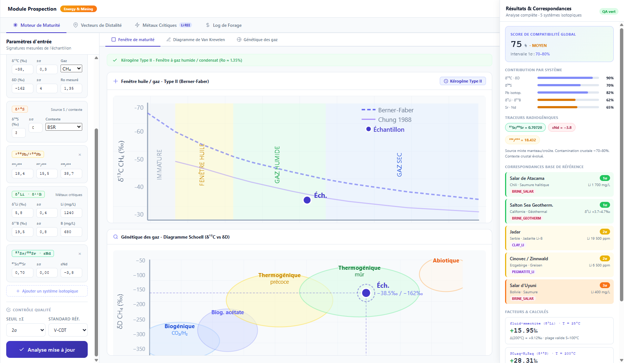
Task: Click the dollar icon on Log de Forage tab
Action: (207, 25)
